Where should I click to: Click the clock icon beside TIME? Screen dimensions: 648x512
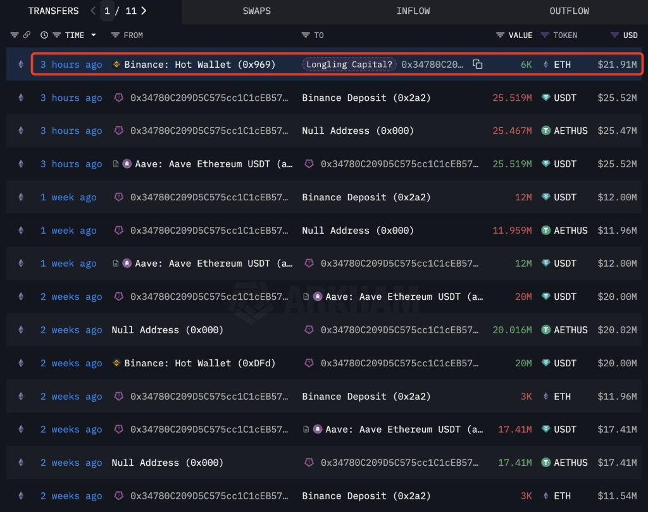coord(44,35)
